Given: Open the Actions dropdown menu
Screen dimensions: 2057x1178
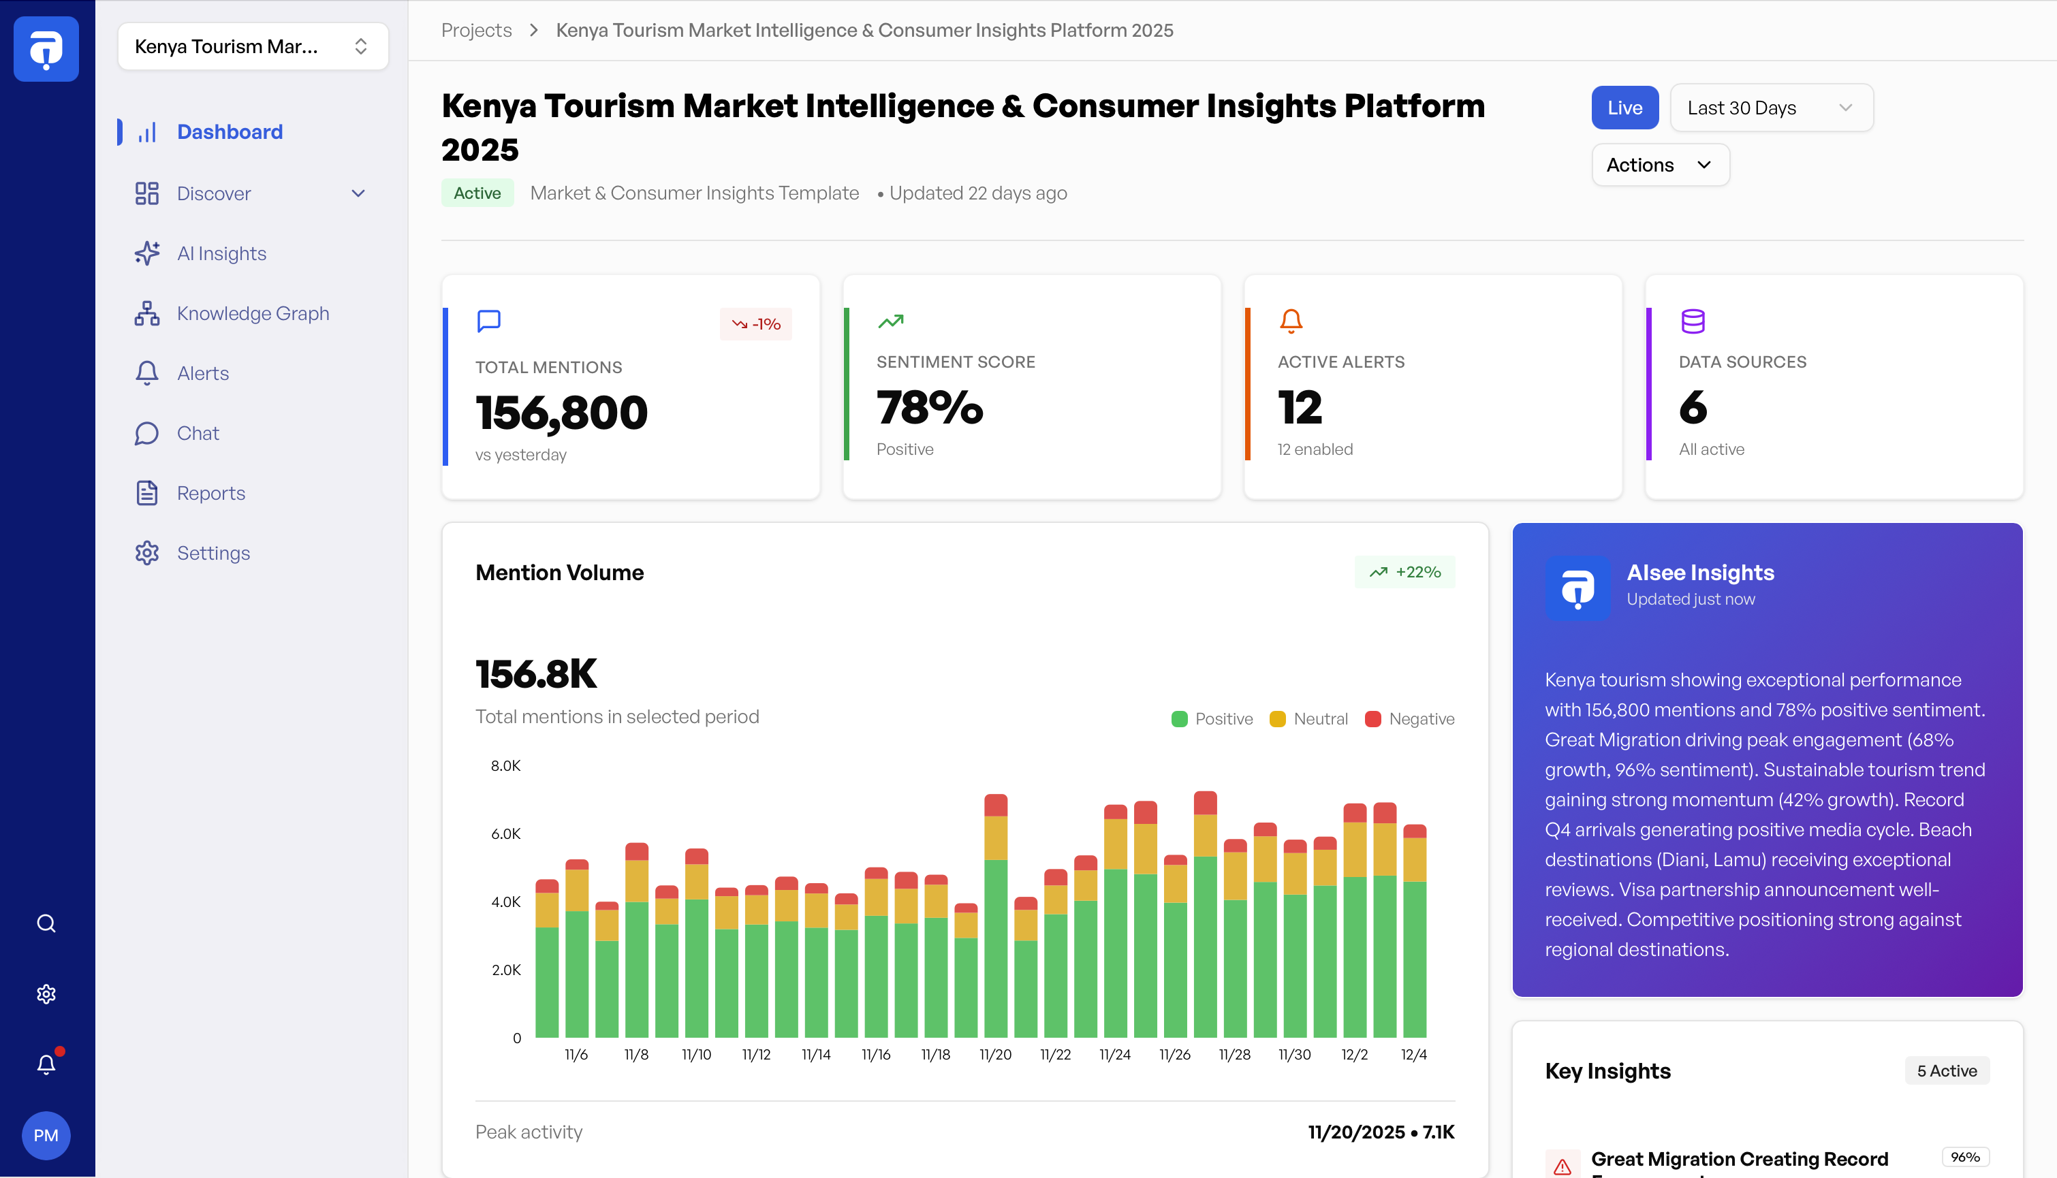Looking at the screenshot, I should (x=1660, y=165).
